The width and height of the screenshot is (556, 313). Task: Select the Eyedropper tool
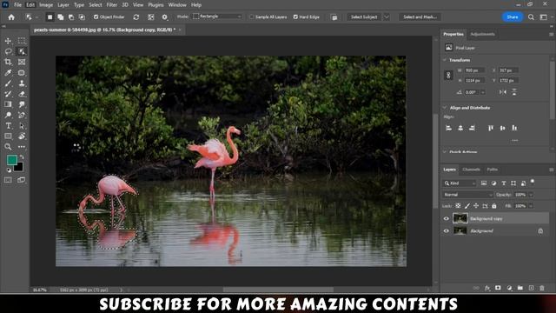(8, 73)
